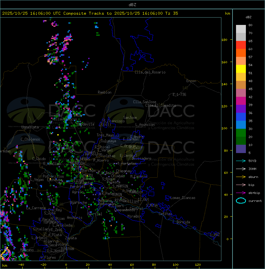Click the Anchoris label

(x=75, y=218)
